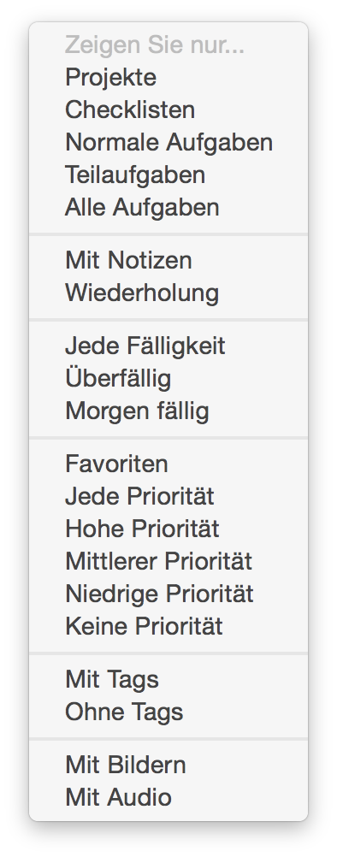Select Jede Fälligkeit option
Screen dimensions: 337x857
coord(168,346)
